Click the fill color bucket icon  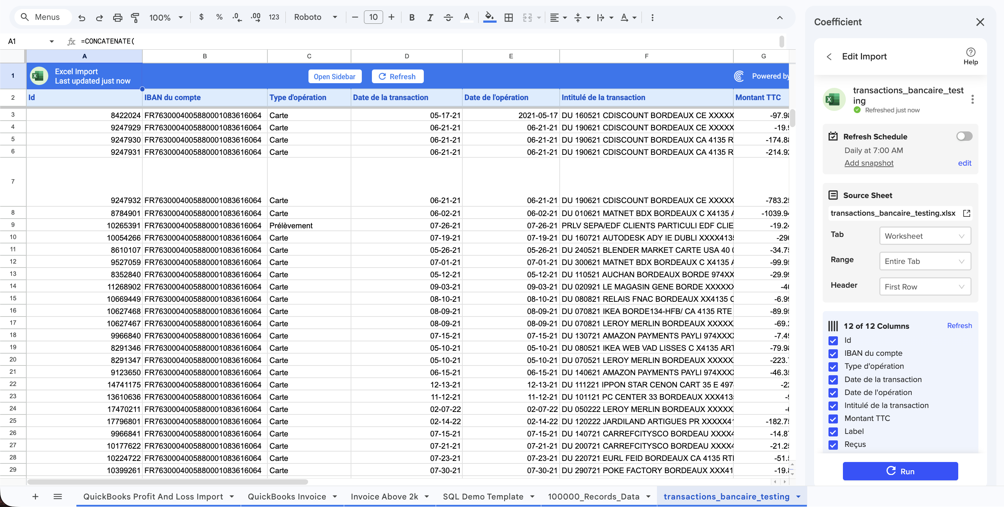(489, 18)
